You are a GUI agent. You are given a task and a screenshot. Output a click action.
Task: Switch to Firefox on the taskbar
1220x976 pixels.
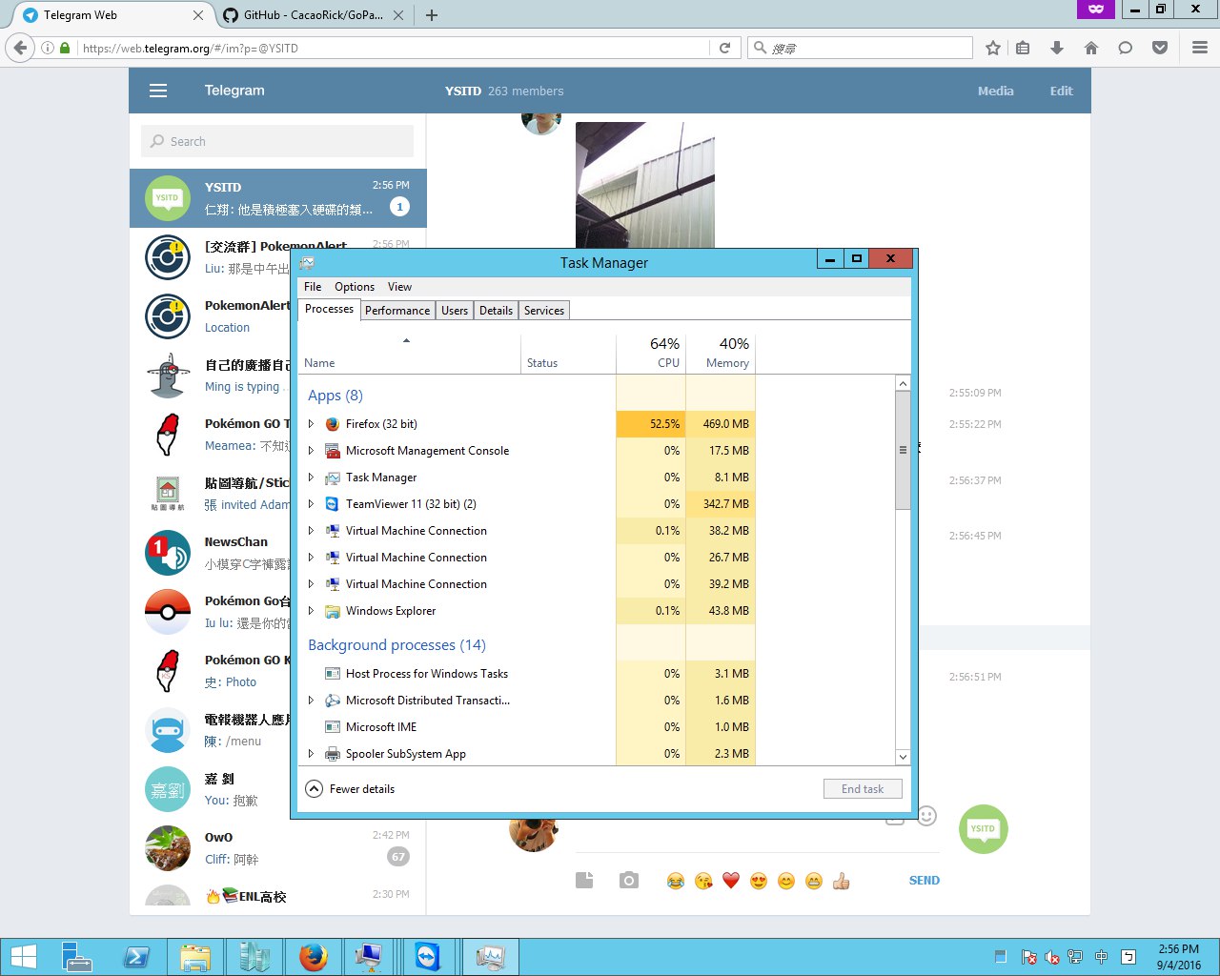click(312, 957)
